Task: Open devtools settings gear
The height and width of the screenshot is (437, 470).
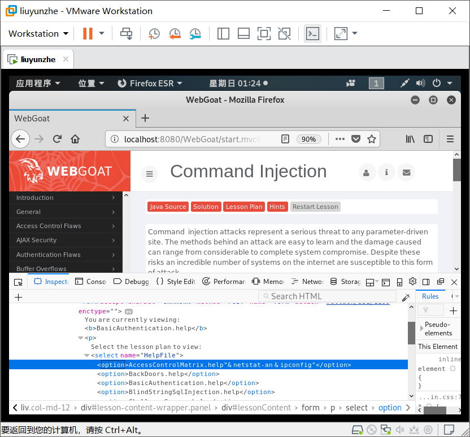Action: [412, 281]
